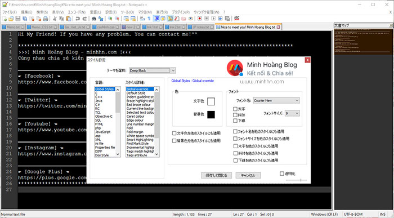394x218 pixels.
Task: Select HTML in the language list
Action: pyautogui.click(x=99, y=124)
